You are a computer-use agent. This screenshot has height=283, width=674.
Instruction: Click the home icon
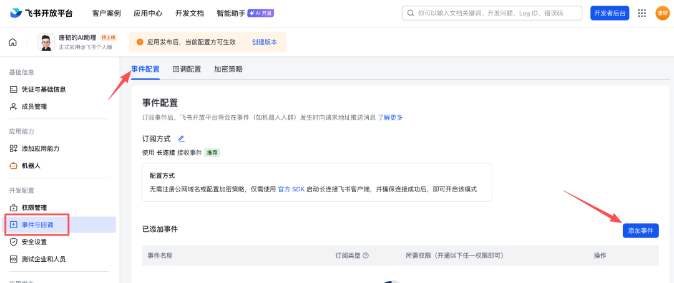(x=13, y=42)
